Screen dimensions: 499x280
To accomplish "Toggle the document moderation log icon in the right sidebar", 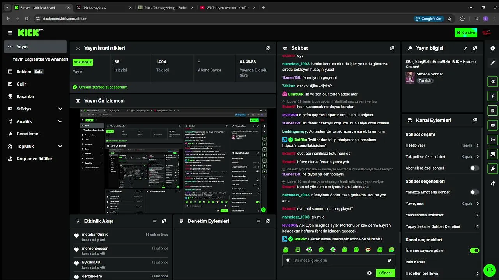I will click(493, 111).
